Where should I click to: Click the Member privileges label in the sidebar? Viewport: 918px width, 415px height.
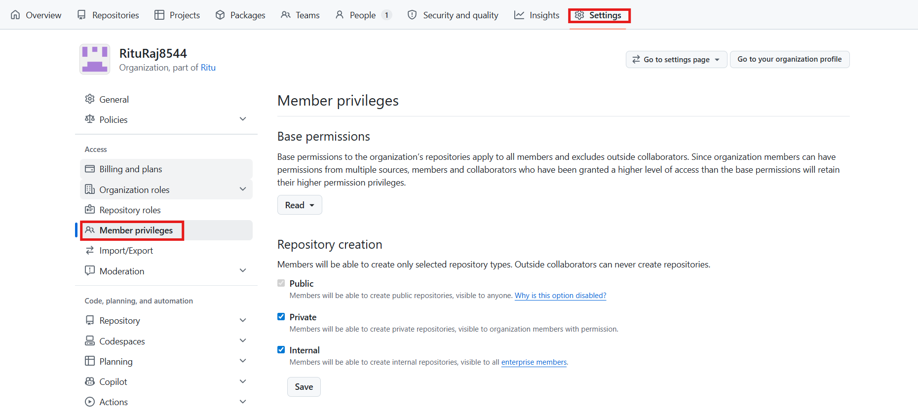(x=136, y=230)
